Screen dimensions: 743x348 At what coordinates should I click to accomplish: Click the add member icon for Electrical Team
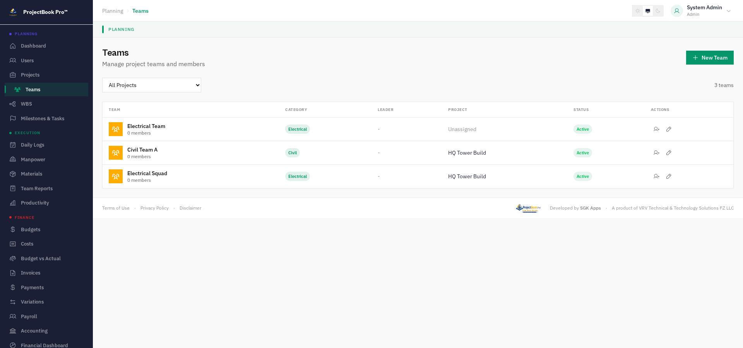656,129
